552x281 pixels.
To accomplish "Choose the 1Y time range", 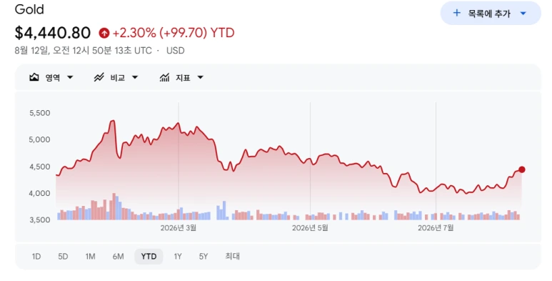I will tap(178, 256).
